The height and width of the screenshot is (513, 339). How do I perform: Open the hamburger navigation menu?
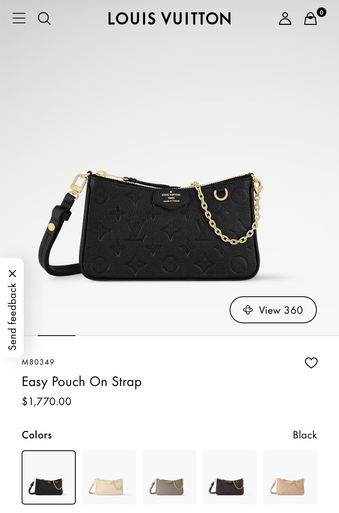[x=19, y=18]
